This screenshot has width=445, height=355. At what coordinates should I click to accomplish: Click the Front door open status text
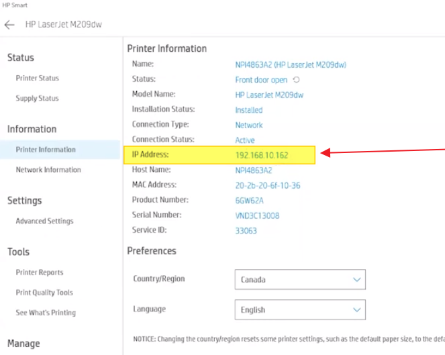point(261,80)
